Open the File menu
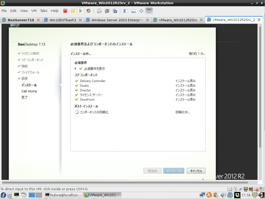 coord(4,11)
